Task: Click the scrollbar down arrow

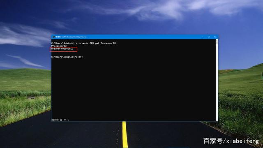Action: (x=217, y=120)
